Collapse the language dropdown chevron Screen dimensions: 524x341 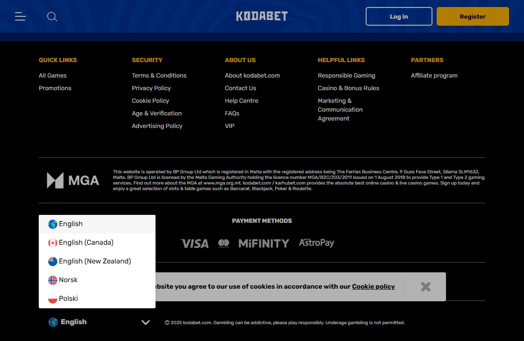click(145, 322)
